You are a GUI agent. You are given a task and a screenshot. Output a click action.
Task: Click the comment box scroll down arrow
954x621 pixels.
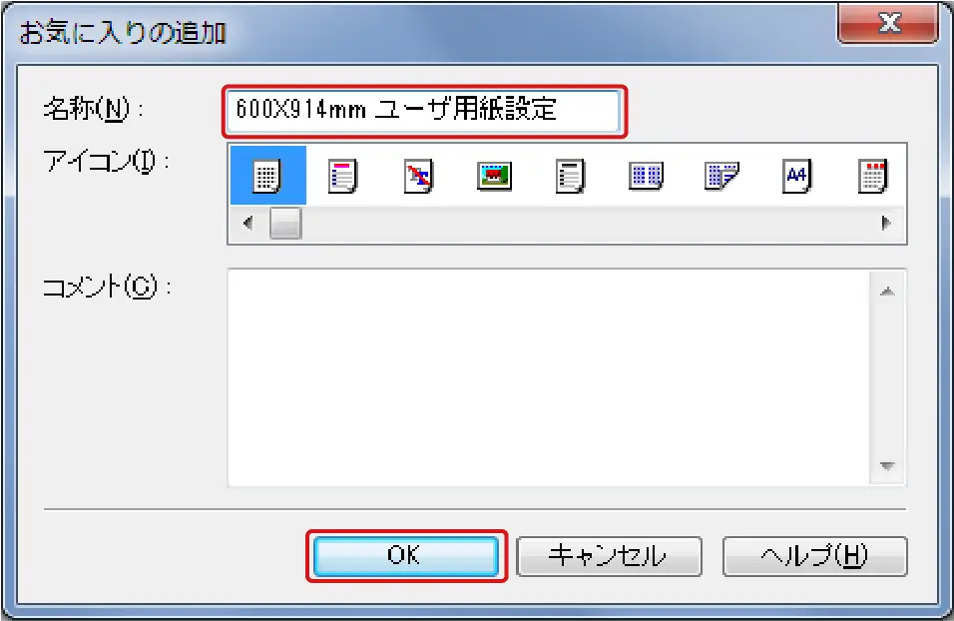click(x=888, y=466)
